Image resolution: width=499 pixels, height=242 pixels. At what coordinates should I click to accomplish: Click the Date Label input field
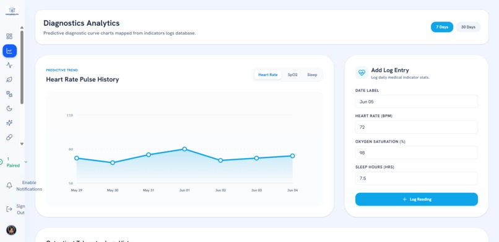click(417, 101)
